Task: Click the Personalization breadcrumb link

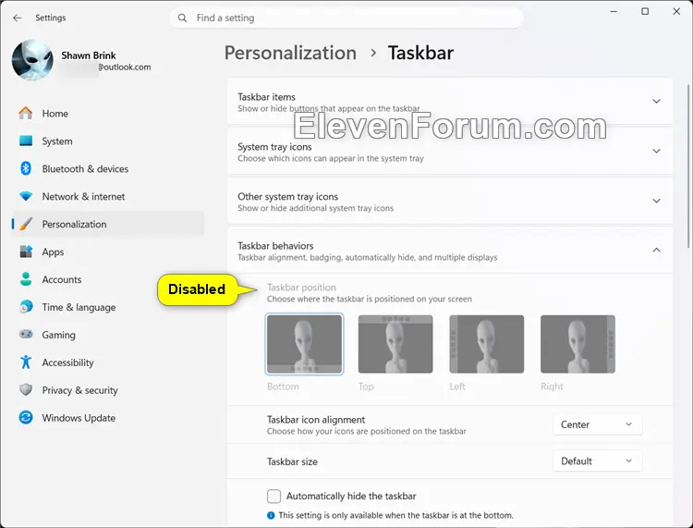Action: coord(290,53)
